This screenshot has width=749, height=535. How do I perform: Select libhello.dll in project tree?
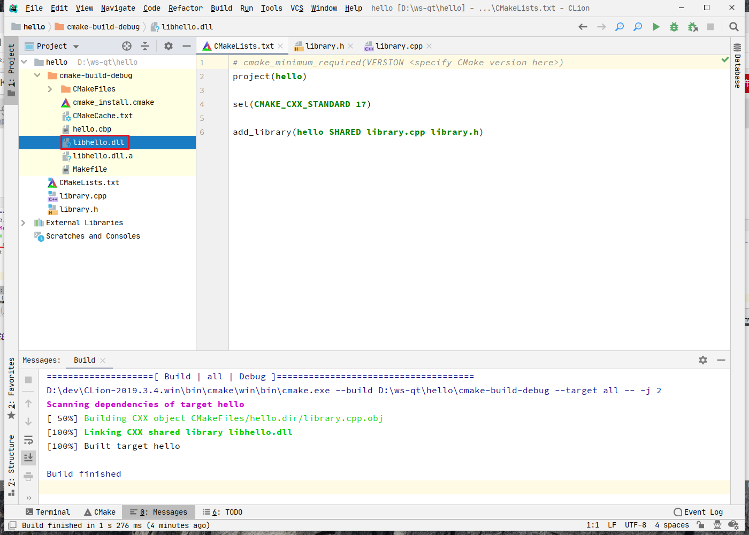[107, 142]
